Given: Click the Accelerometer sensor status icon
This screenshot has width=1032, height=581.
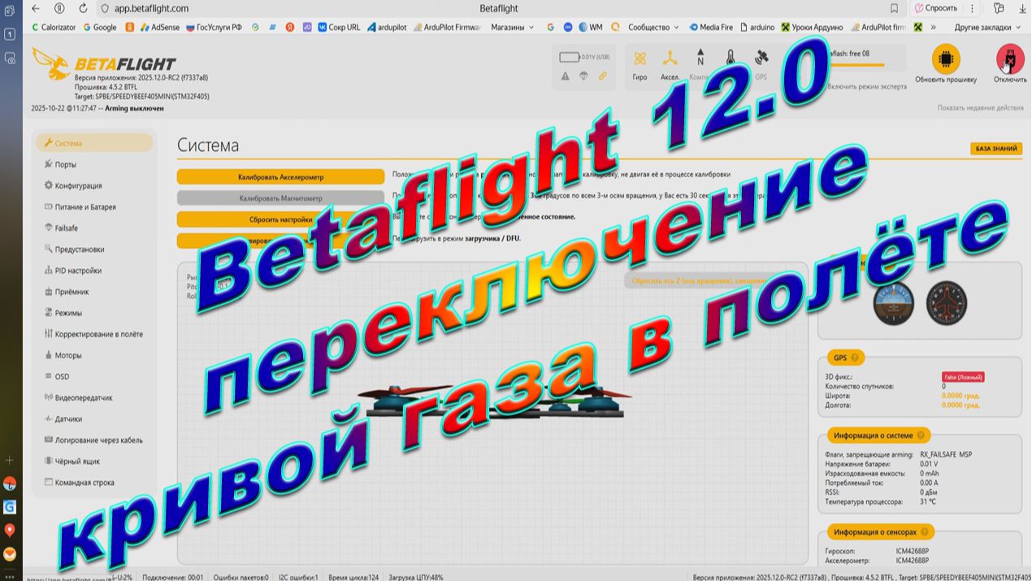Looking at the screenshot, I should (670, 59).
